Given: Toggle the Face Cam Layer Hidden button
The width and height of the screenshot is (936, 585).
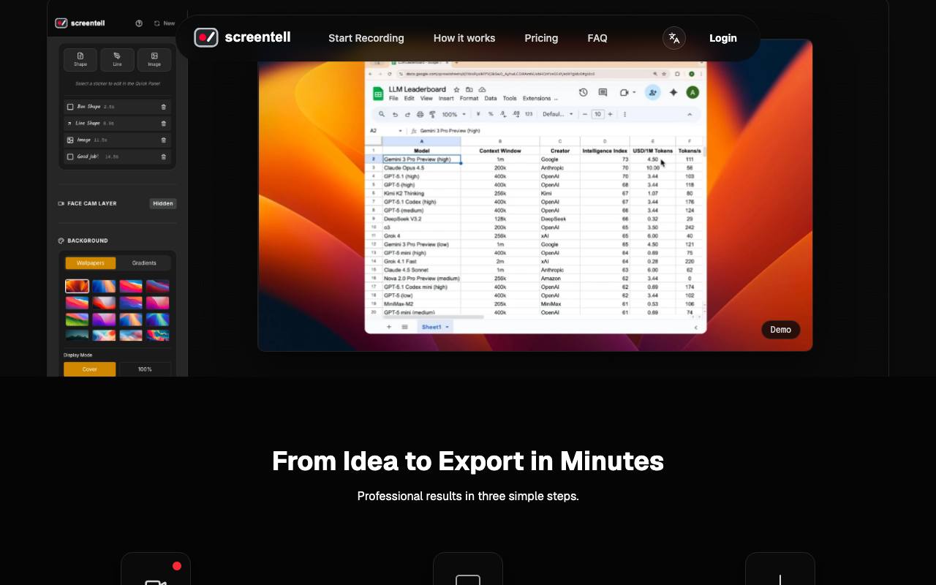Looking at the screenshot, I should click(x=163, y=203).
